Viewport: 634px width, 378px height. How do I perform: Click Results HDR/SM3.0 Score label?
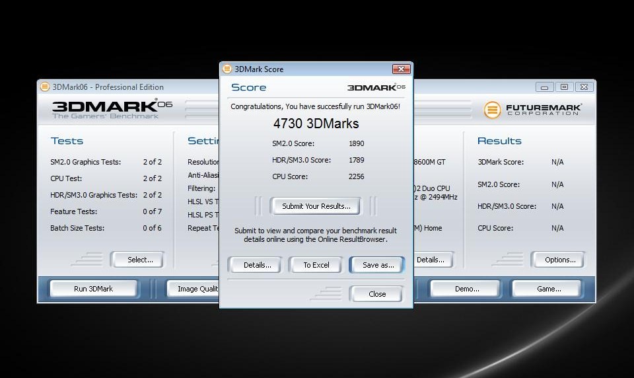(507, 206)
